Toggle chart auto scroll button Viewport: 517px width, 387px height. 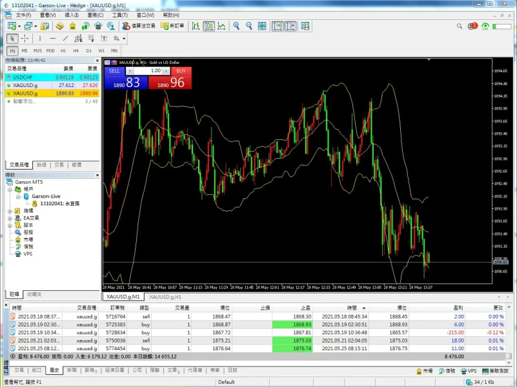(x=277, y=26)
